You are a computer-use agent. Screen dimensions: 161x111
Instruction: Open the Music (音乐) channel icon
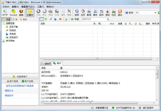(x=95, y=13)
